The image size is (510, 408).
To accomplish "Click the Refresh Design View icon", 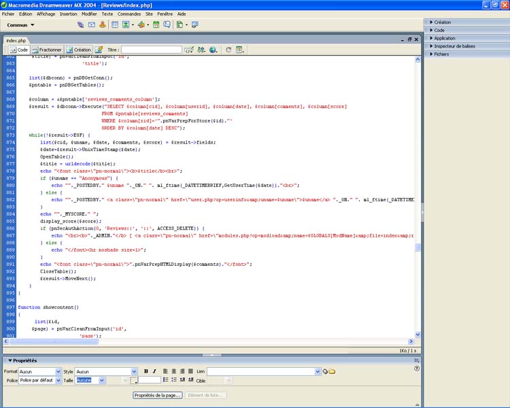I will 228,50.
